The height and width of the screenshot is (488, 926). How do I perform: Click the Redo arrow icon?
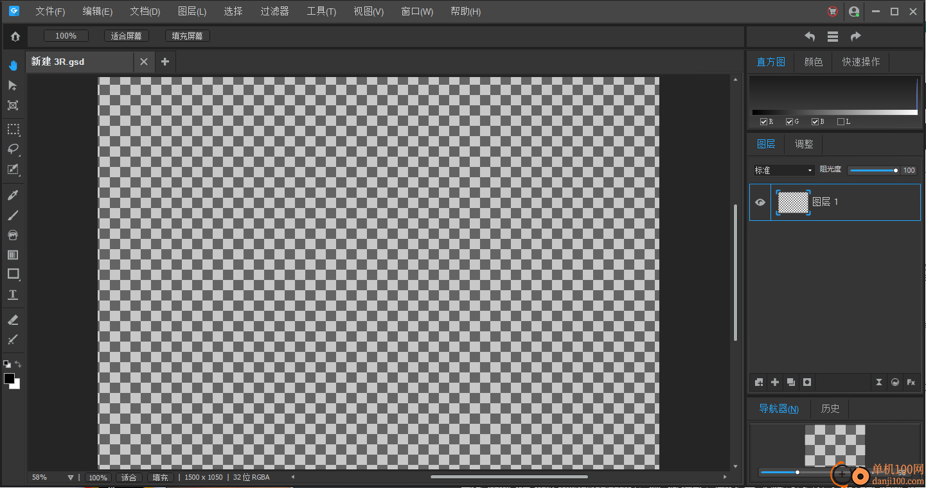tap(855, 37)
